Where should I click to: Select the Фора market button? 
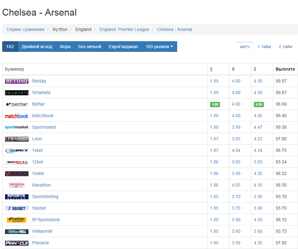coord(65,47)
